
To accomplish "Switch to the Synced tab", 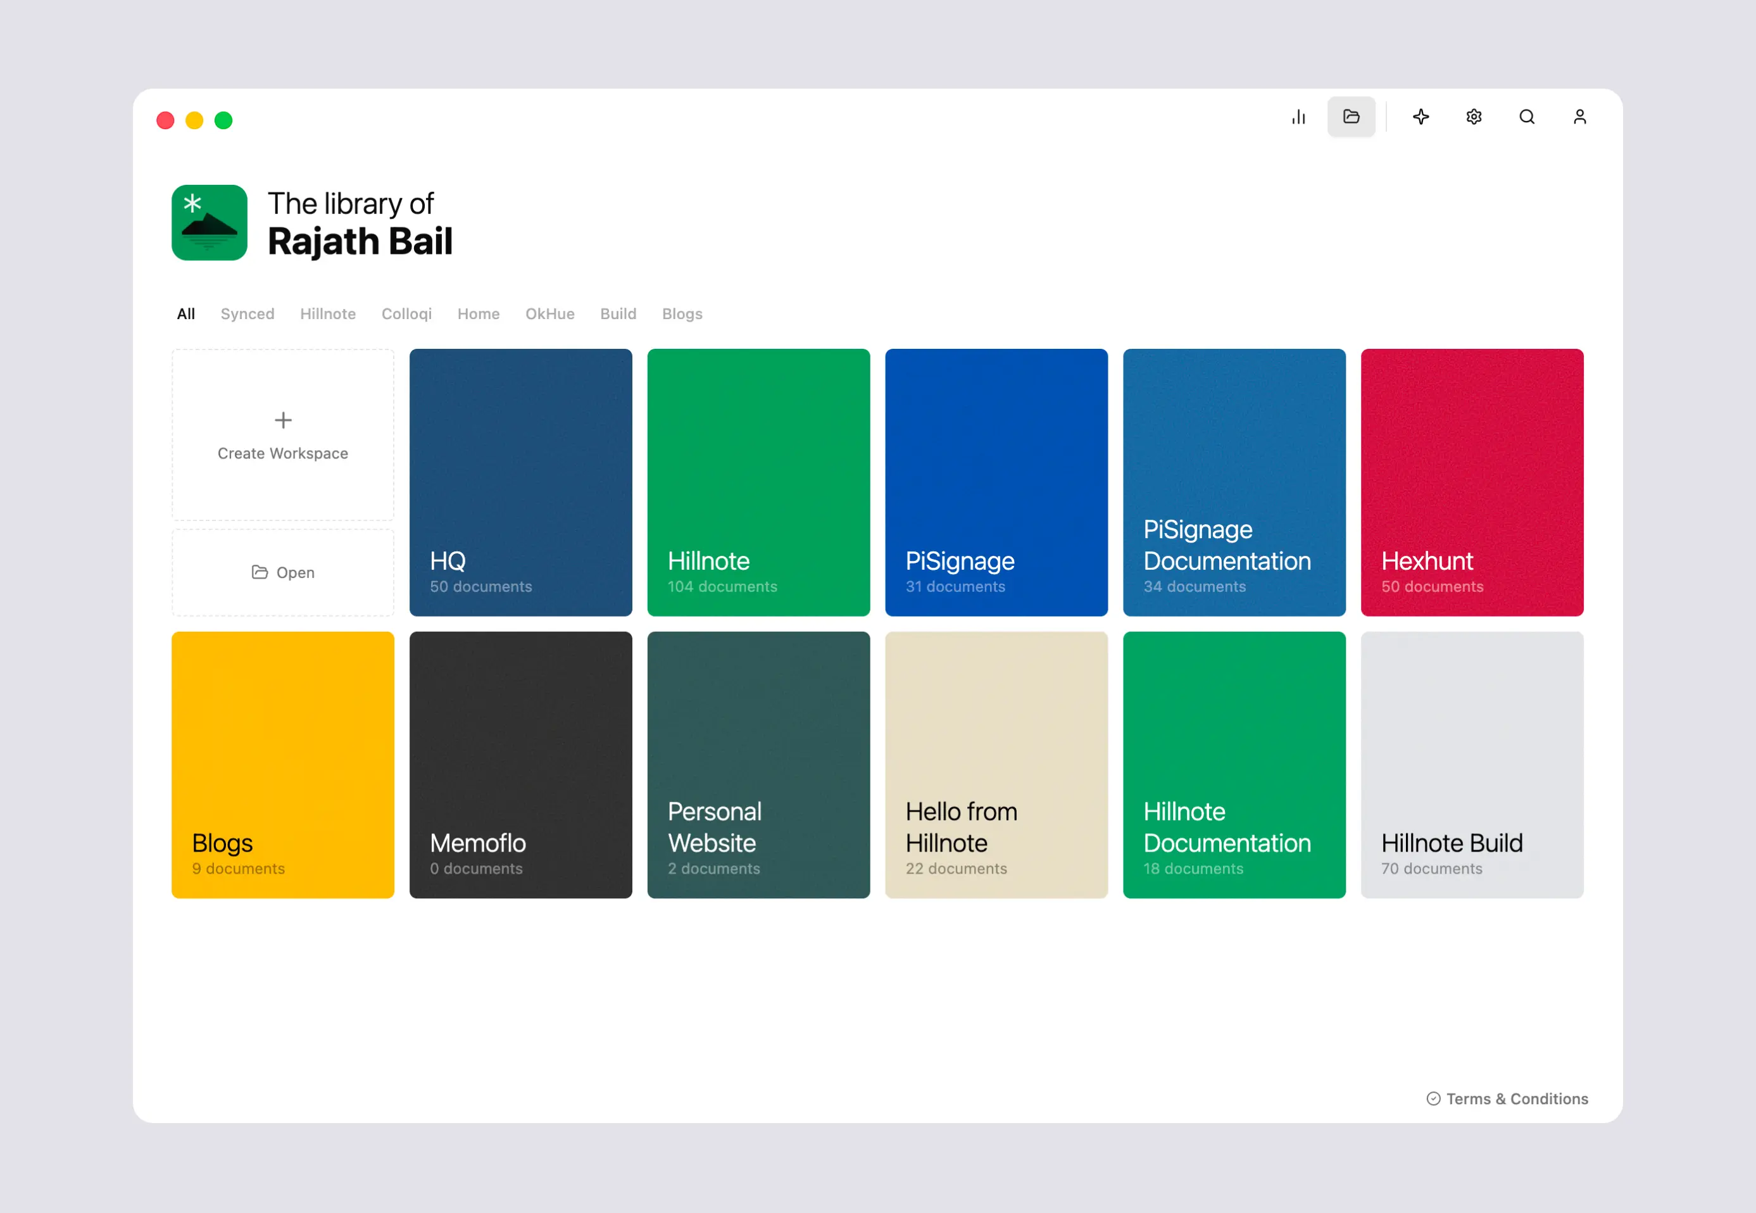I will click(247, 314).
